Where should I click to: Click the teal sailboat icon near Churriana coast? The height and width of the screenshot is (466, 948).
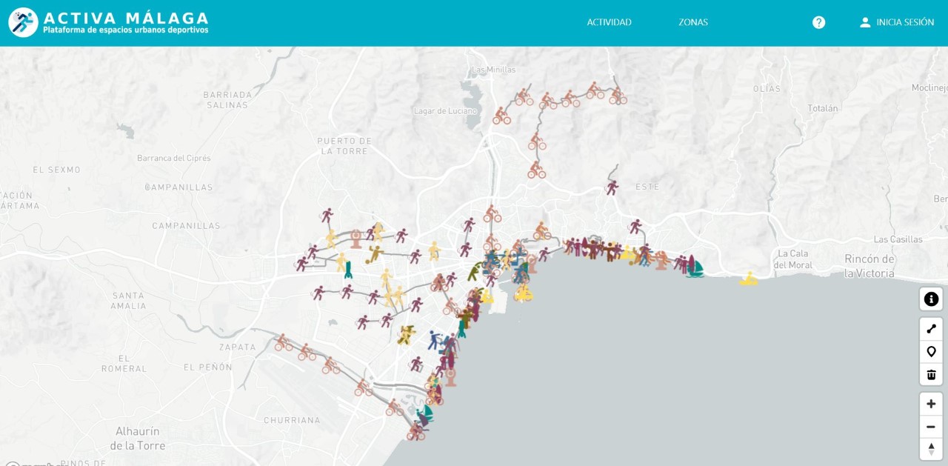point(425,413)
